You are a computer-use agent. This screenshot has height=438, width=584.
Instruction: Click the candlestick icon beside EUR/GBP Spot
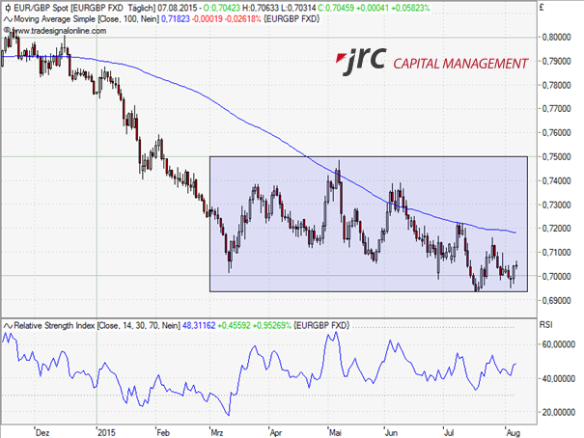(8, 7)
